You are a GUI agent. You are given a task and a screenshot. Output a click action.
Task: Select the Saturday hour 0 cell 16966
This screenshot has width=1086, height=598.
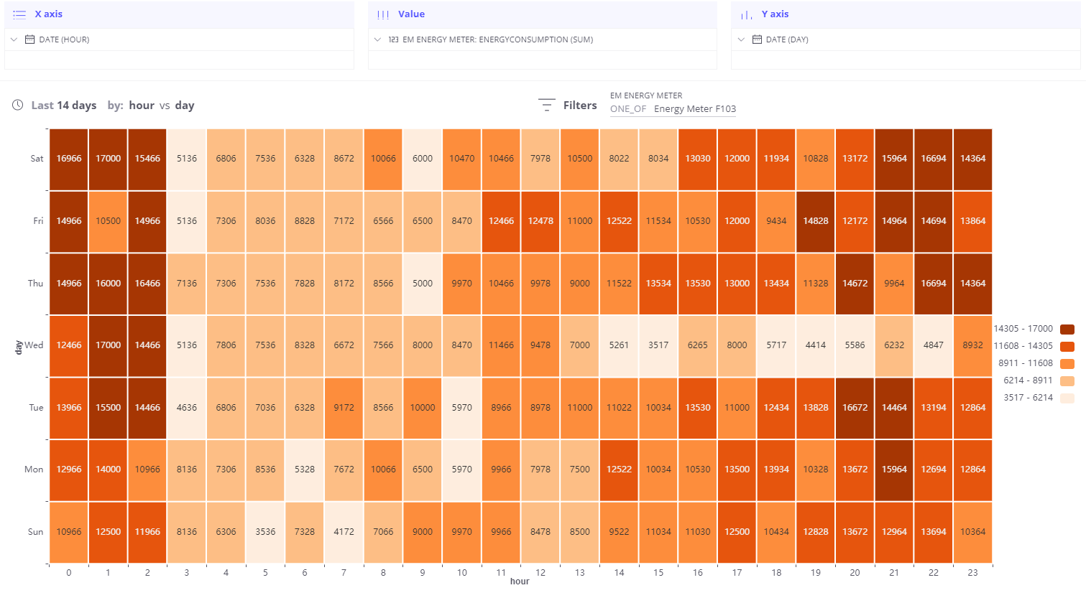tap(69, 159)
